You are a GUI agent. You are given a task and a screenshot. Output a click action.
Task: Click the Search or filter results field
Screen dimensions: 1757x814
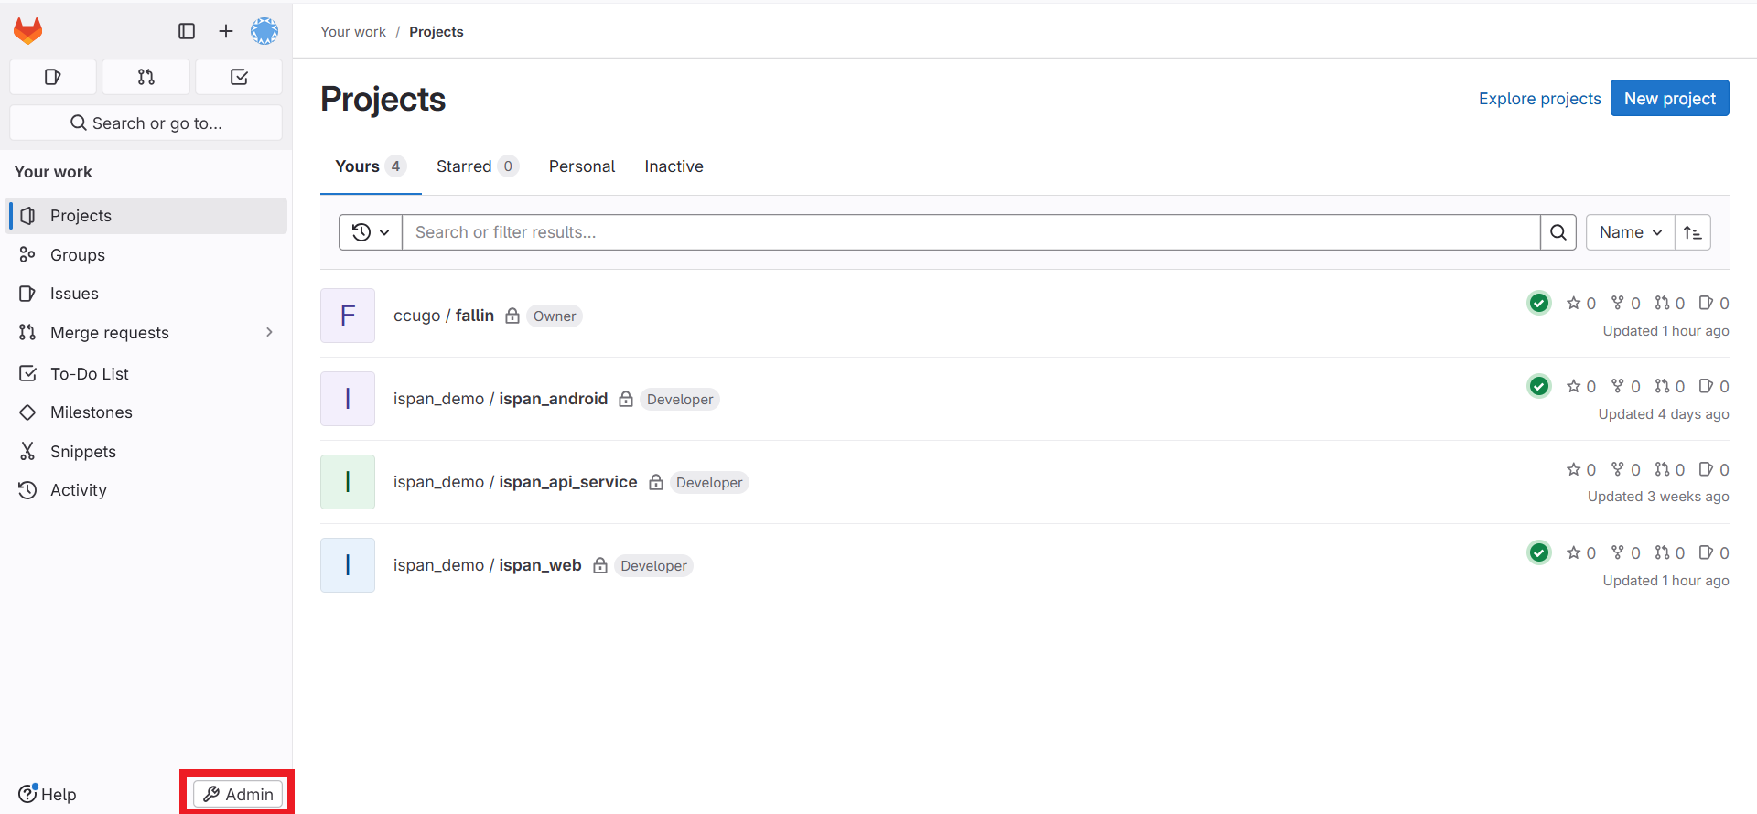(971, 232)
